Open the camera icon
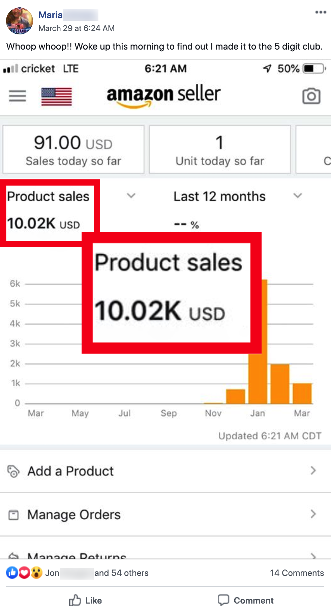The width and height of the screenshot is (331, 613). tap(311, 96)
